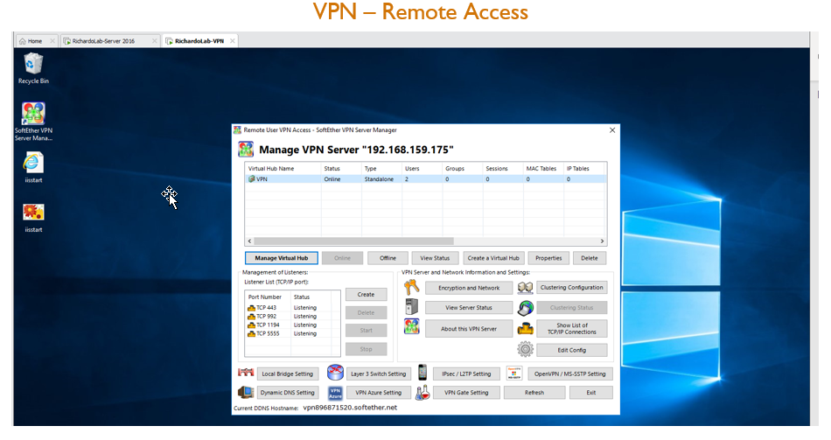Select the Standalone type cell of the VPN hub
The width and height of the screenshot is (831, 440).
tap(379, 179)
